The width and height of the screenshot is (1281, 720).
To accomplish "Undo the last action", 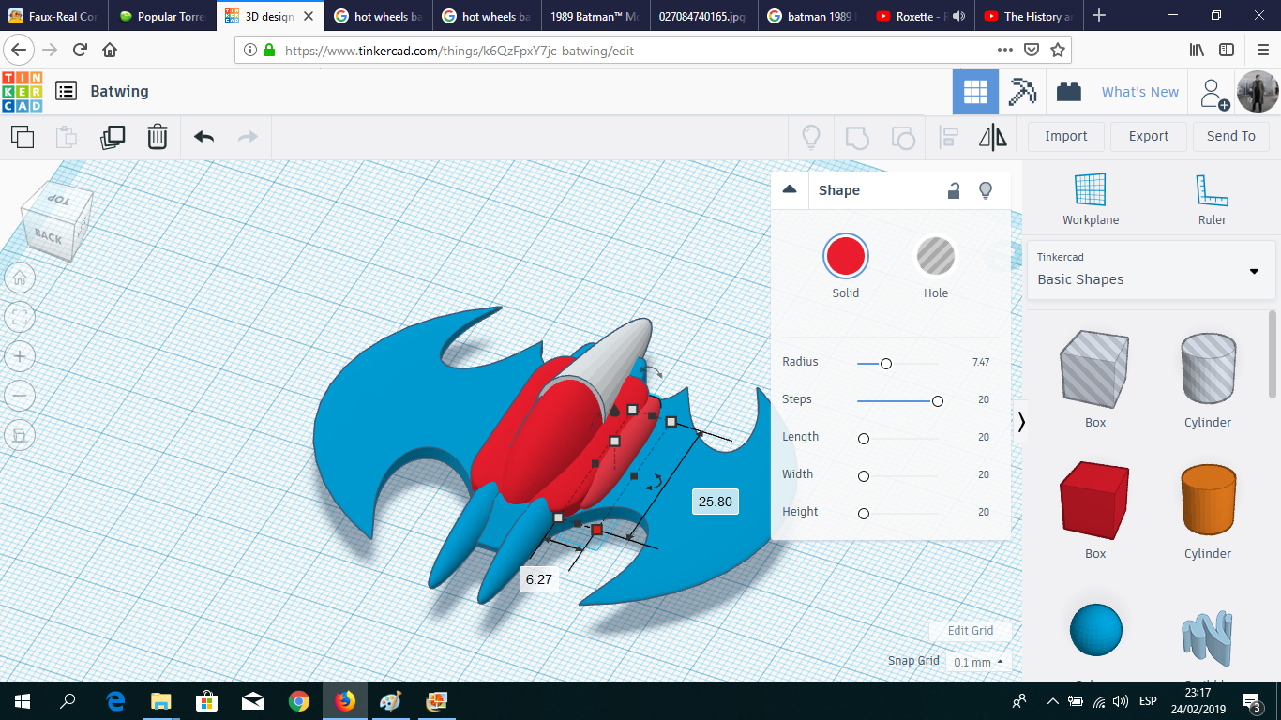I will point(203,137).
